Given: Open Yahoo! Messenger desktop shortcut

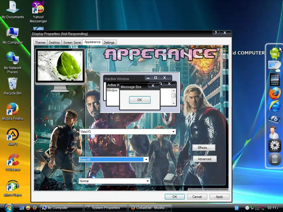Looking at the screenshot, I should tap(38, 12).
